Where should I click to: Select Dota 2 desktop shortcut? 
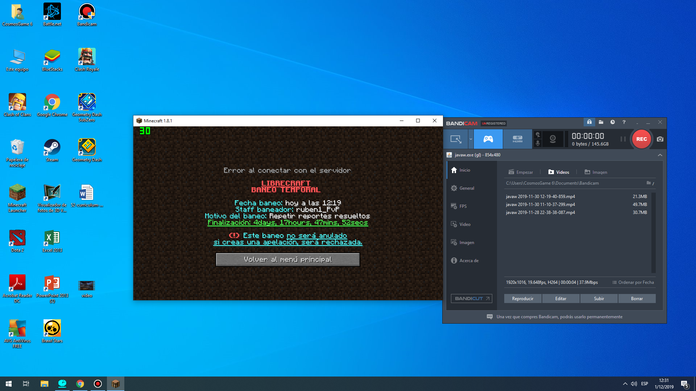(17, 241)
